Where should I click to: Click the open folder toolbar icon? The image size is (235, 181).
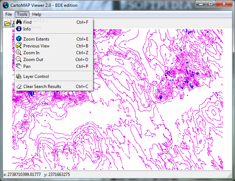pyautogui.click(x=7, y=24)
